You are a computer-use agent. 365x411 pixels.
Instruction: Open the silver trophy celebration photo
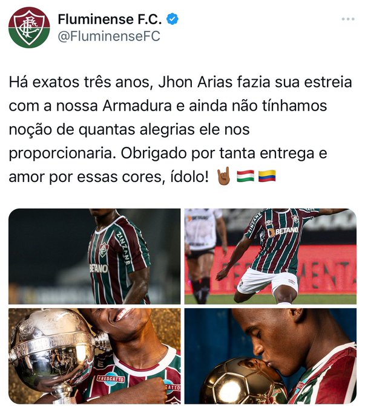click(94, 356)
